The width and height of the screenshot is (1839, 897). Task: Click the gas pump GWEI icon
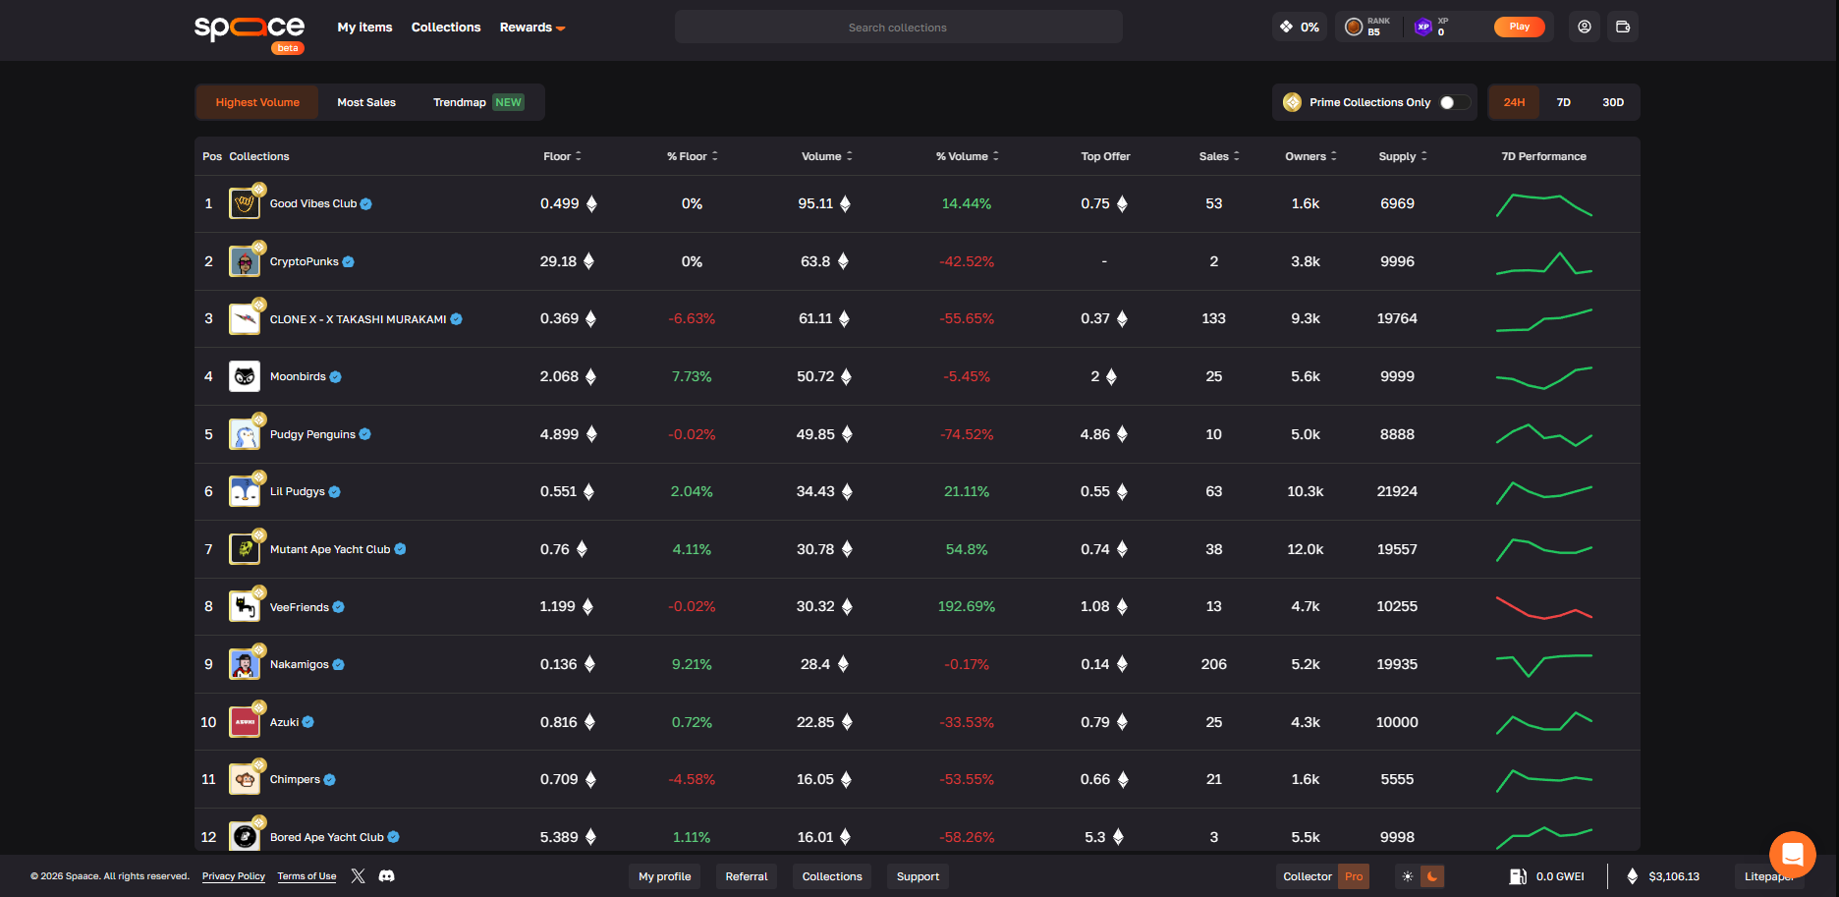(x=1518, y=876)
